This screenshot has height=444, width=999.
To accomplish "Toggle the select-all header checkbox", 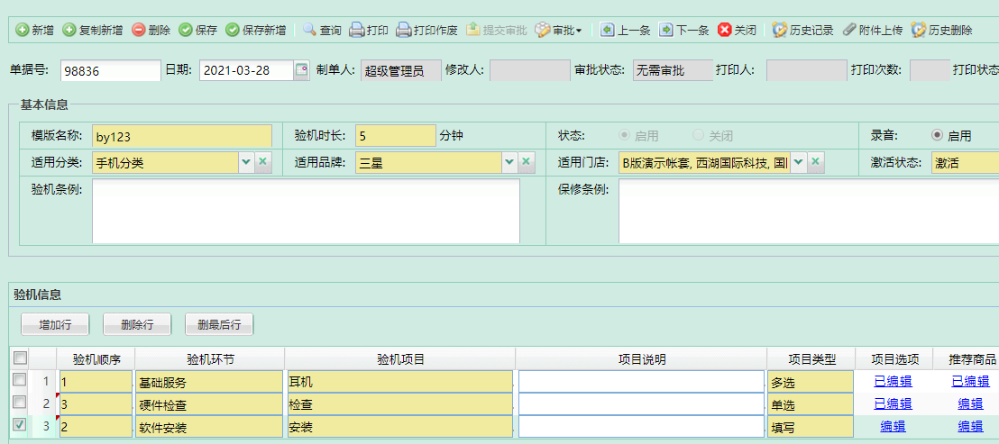I will [20, 358].
